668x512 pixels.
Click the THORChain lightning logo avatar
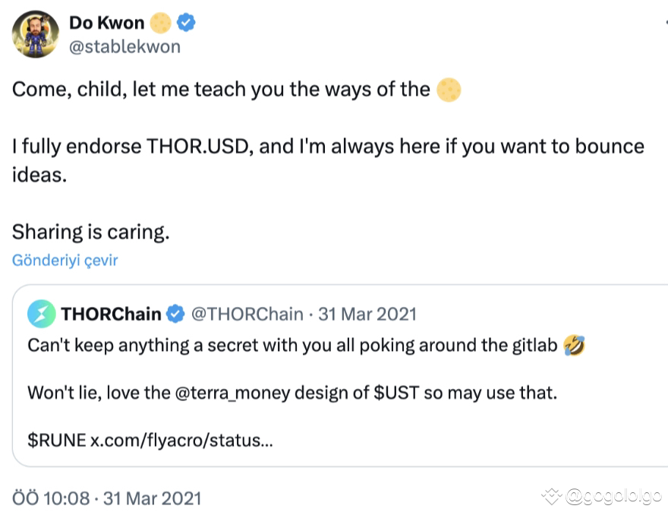pyautogui.click(x=41, y=314)
